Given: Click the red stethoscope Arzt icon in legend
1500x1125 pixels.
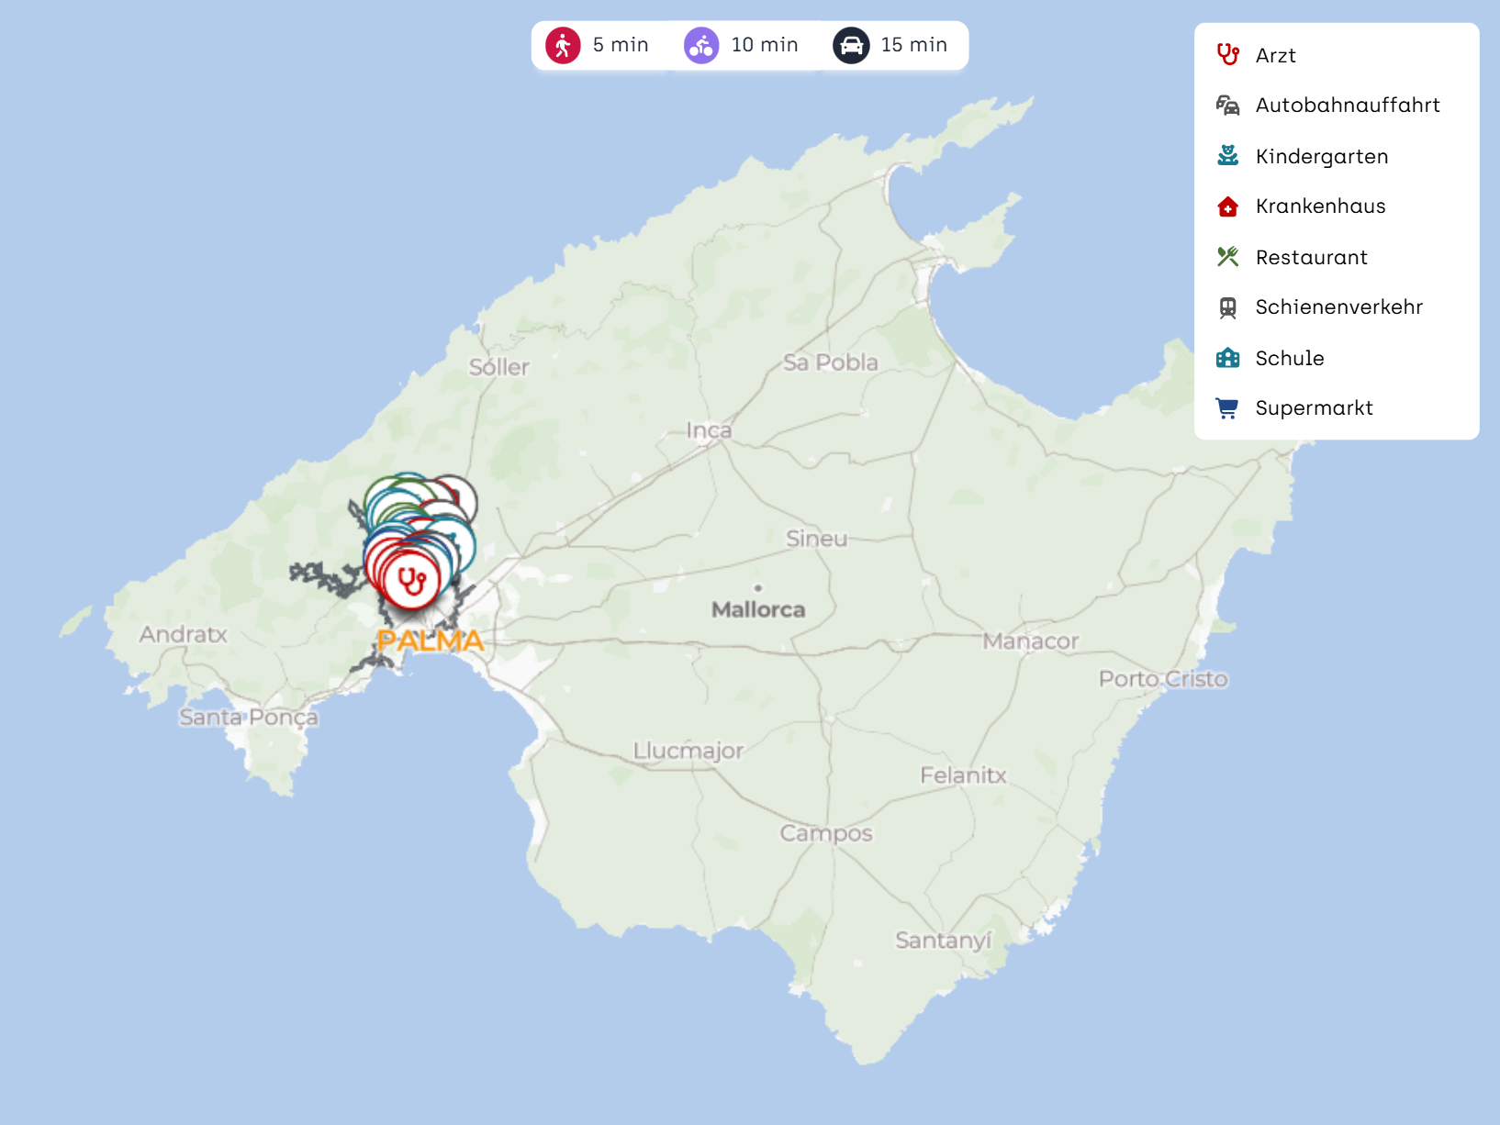Looking at the screenshot, I should pos(1227,55).
